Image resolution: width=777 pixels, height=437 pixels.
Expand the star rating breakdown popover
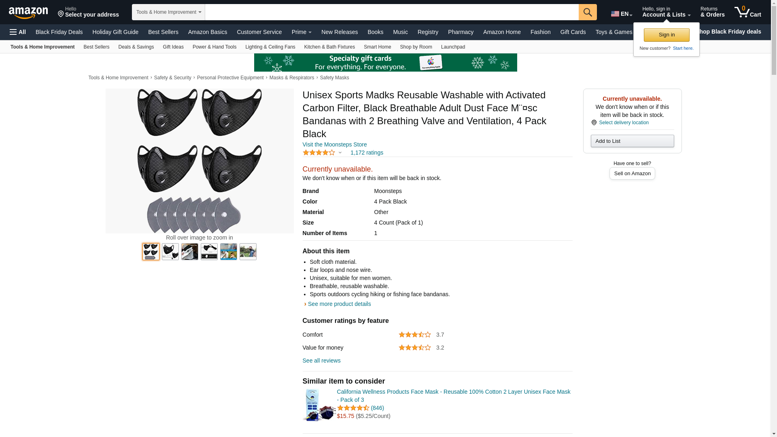pyautogui.click(x=323, y=153)
